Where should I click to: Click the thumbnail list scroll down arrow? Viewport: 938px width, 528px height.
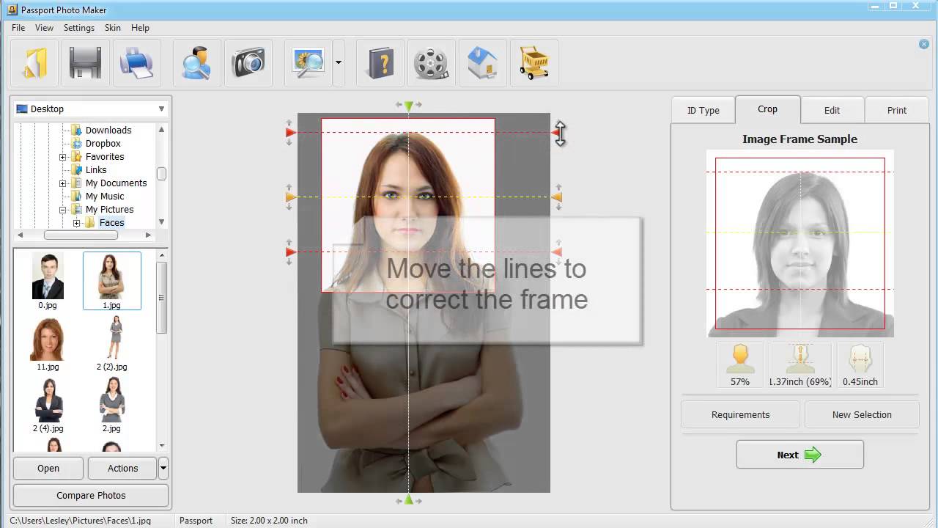tap(161, 445)
